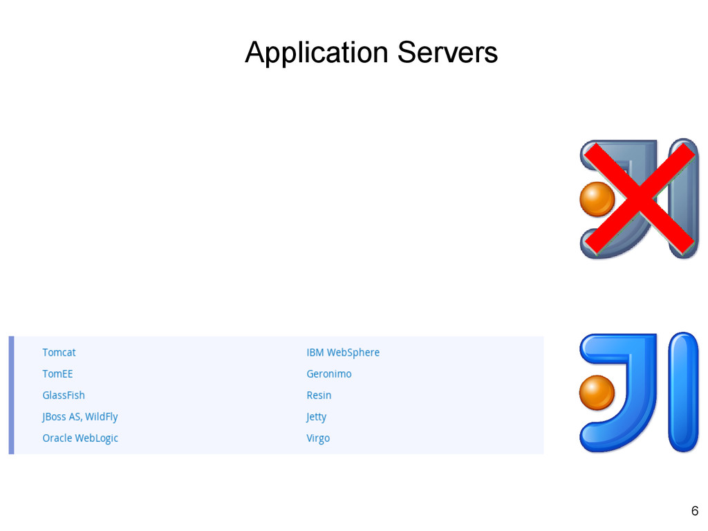
Task: Follow the GlassFish link
Action: pos(64,395)
